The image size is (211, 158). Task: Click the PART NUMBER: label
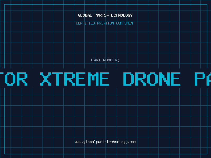[105, 60]
